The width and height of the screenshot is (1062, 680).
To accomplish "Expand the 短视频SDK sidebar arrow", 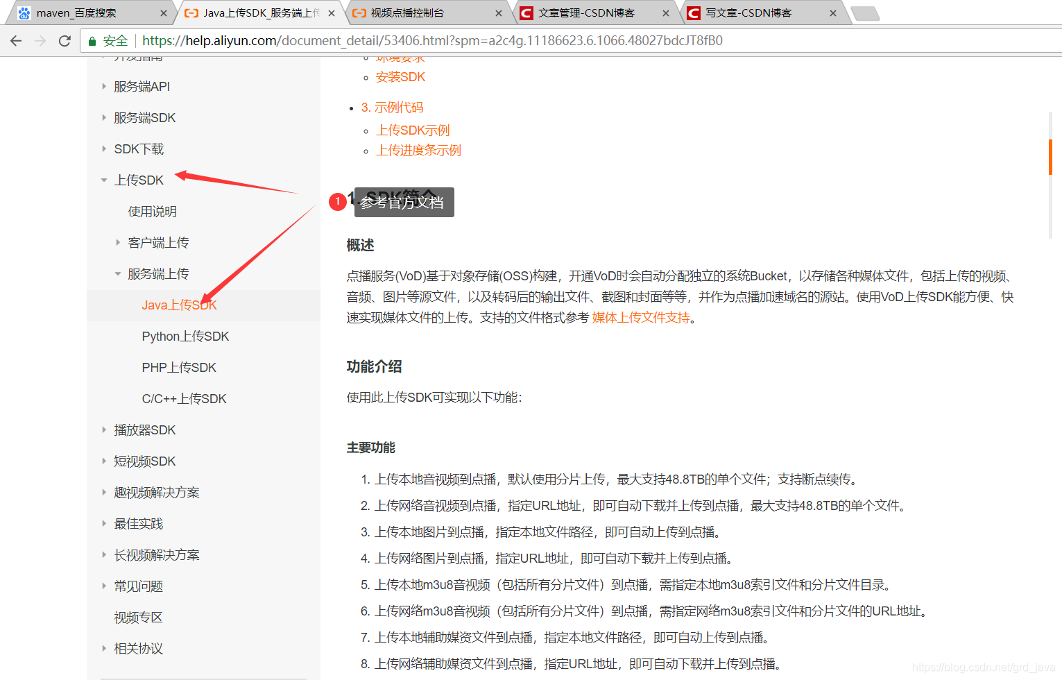I will pyautogui.click(x=104, y=461).
